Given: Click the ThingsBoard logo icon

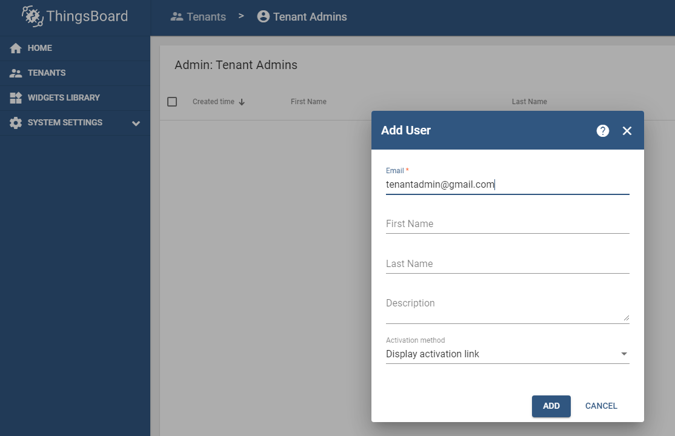Looking at the screenshot, I should coord(32,16).
